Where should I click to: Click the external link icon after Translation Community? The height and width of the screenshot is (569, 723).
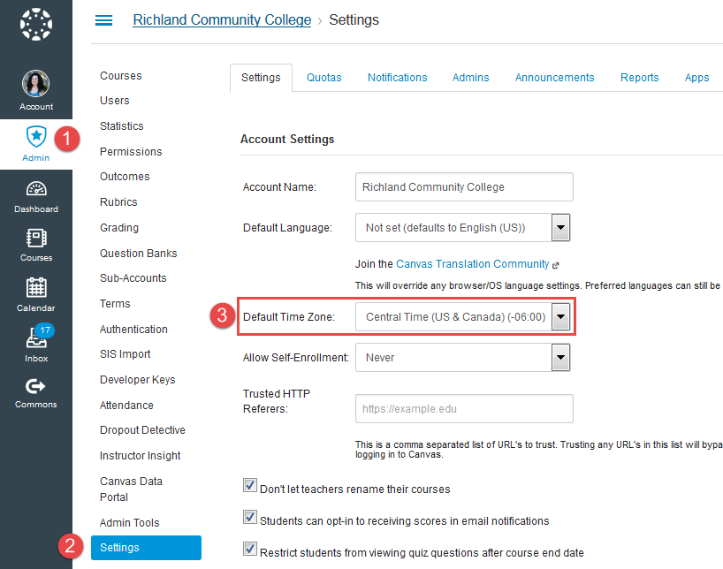(556, 265)
